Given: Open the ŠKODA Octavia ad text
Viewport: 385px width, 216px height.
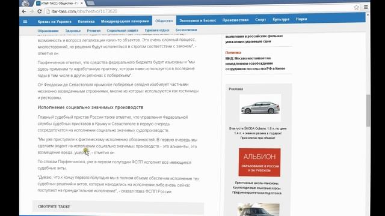Looking at the screenshot, I should point(258,133).
